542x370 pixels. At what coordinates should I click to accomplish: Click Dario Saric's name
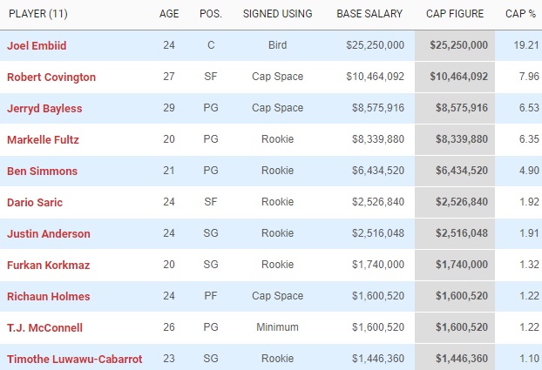35,202
